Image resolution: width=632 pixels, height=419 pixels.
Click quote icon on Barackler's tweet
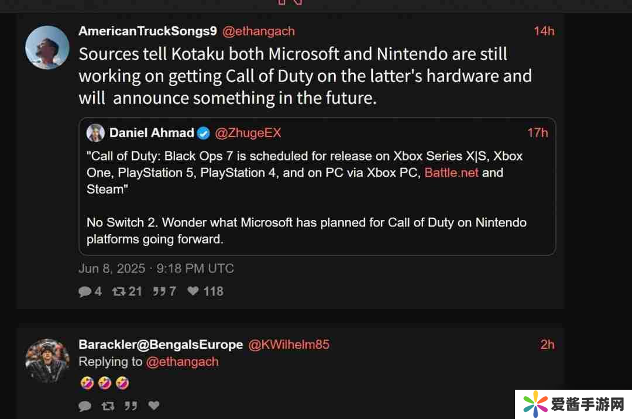tap(130, 406)
